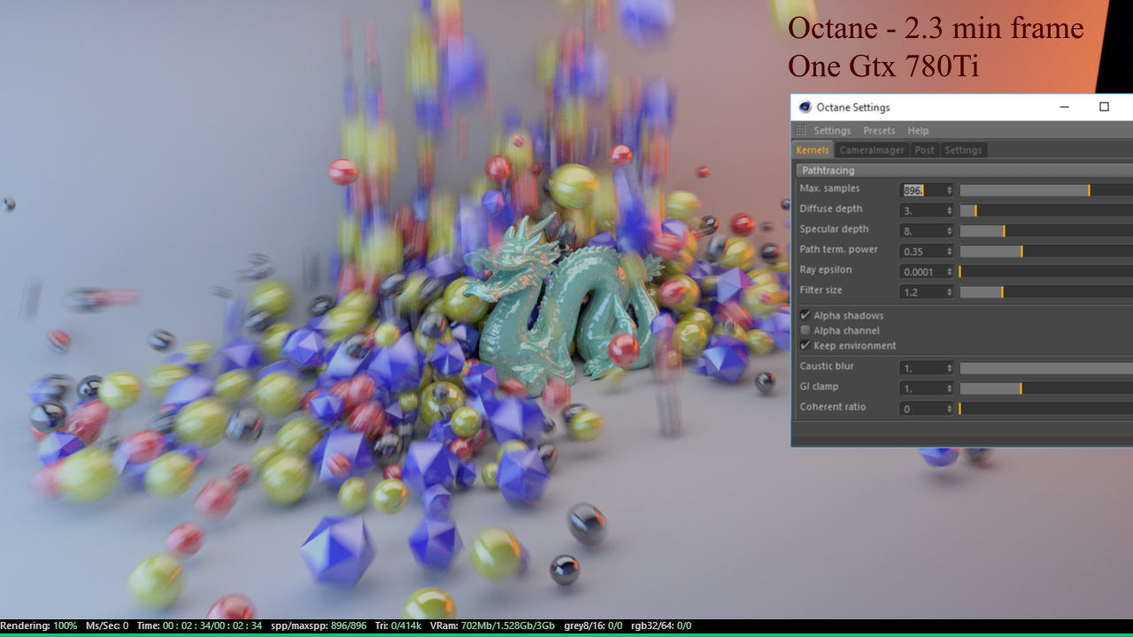The width and height of the screenshot is (1133, 637).
Task: Click the render Time readout in the status bar
Action: (x=199, y=625)
